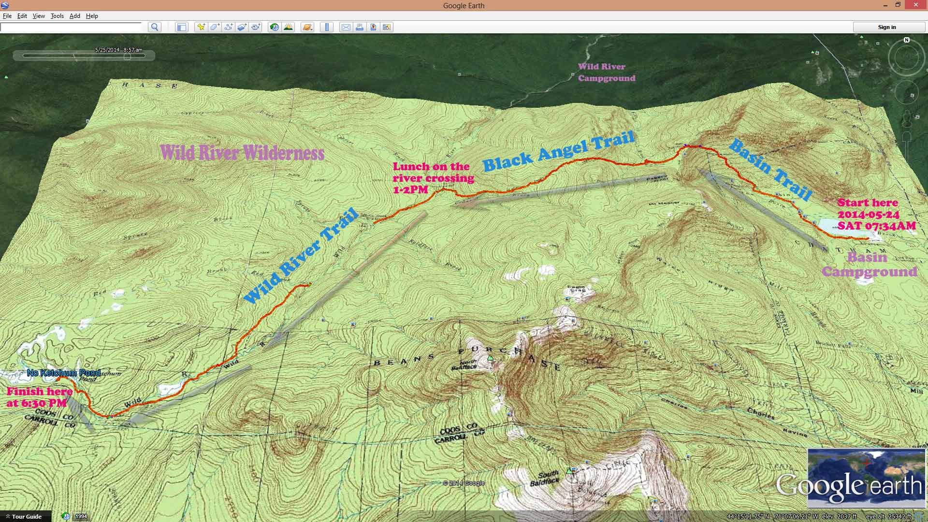The width and height of the screenshot is (928, 522).
Task: Print the current map view
Action: click(359, 27)
